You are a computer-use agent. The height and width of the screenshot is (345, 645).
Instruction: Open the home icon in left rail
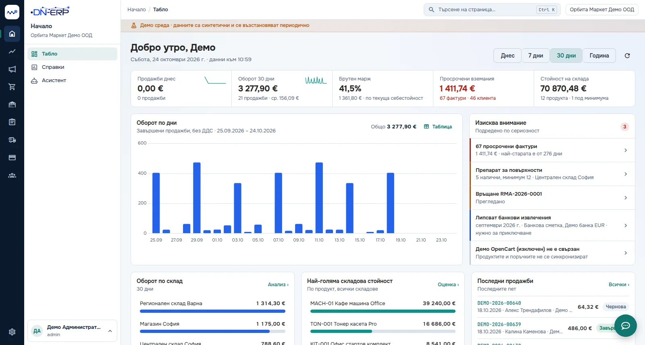click(x=12, y=34)
